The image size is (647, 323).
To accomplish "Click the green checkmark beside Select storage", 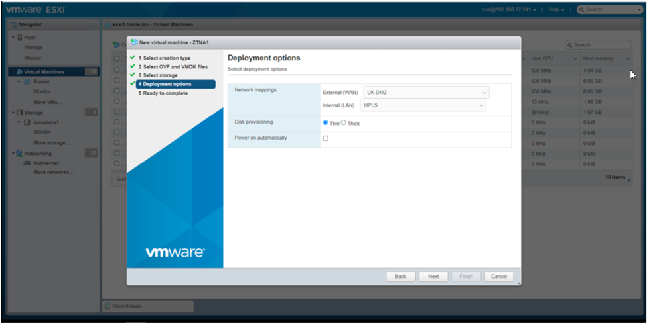I will point(133,75).
